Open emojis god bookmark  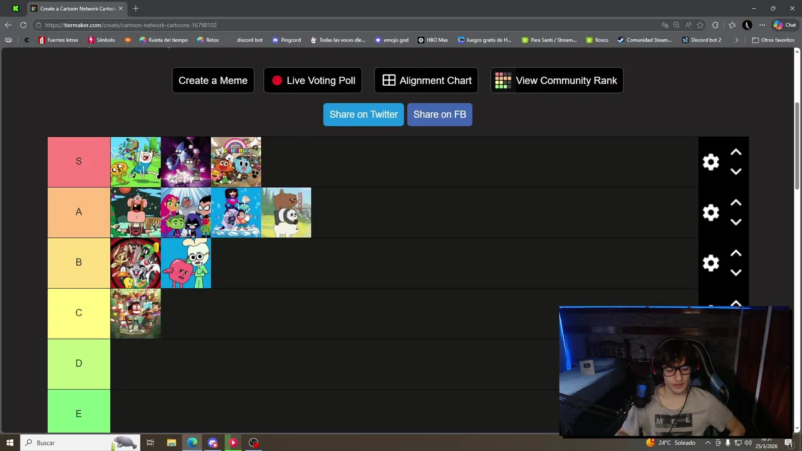tap(392, 40)
